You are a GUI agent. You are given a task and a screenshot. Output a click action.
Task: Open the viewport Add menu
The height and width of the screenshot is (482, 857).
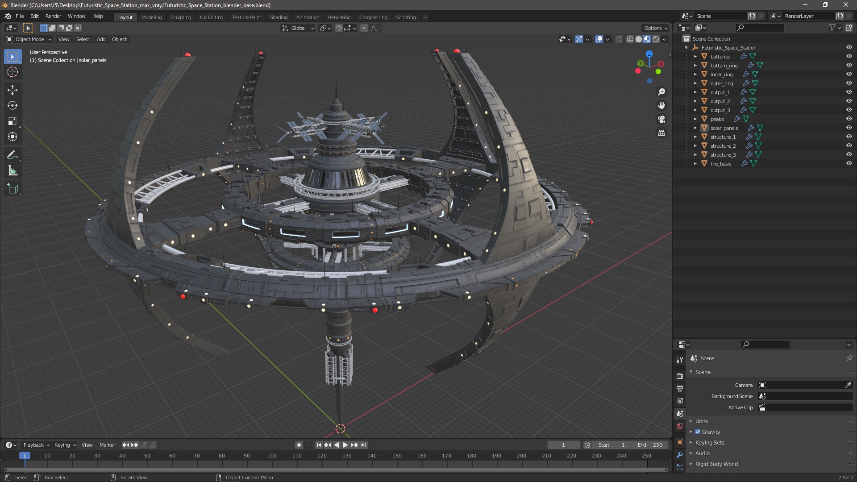(x=101, y=39)
